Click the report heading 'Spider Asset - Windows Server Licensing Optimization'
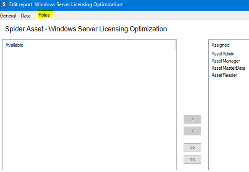The image size is (249, 172). [x=86, y=29]
